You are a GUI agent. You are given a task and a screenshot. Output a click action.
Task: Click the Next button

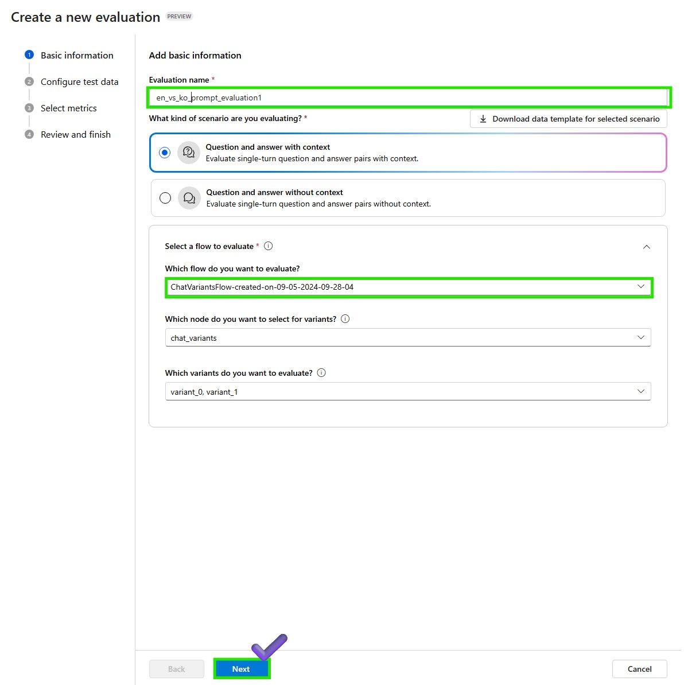coord(241,669)
